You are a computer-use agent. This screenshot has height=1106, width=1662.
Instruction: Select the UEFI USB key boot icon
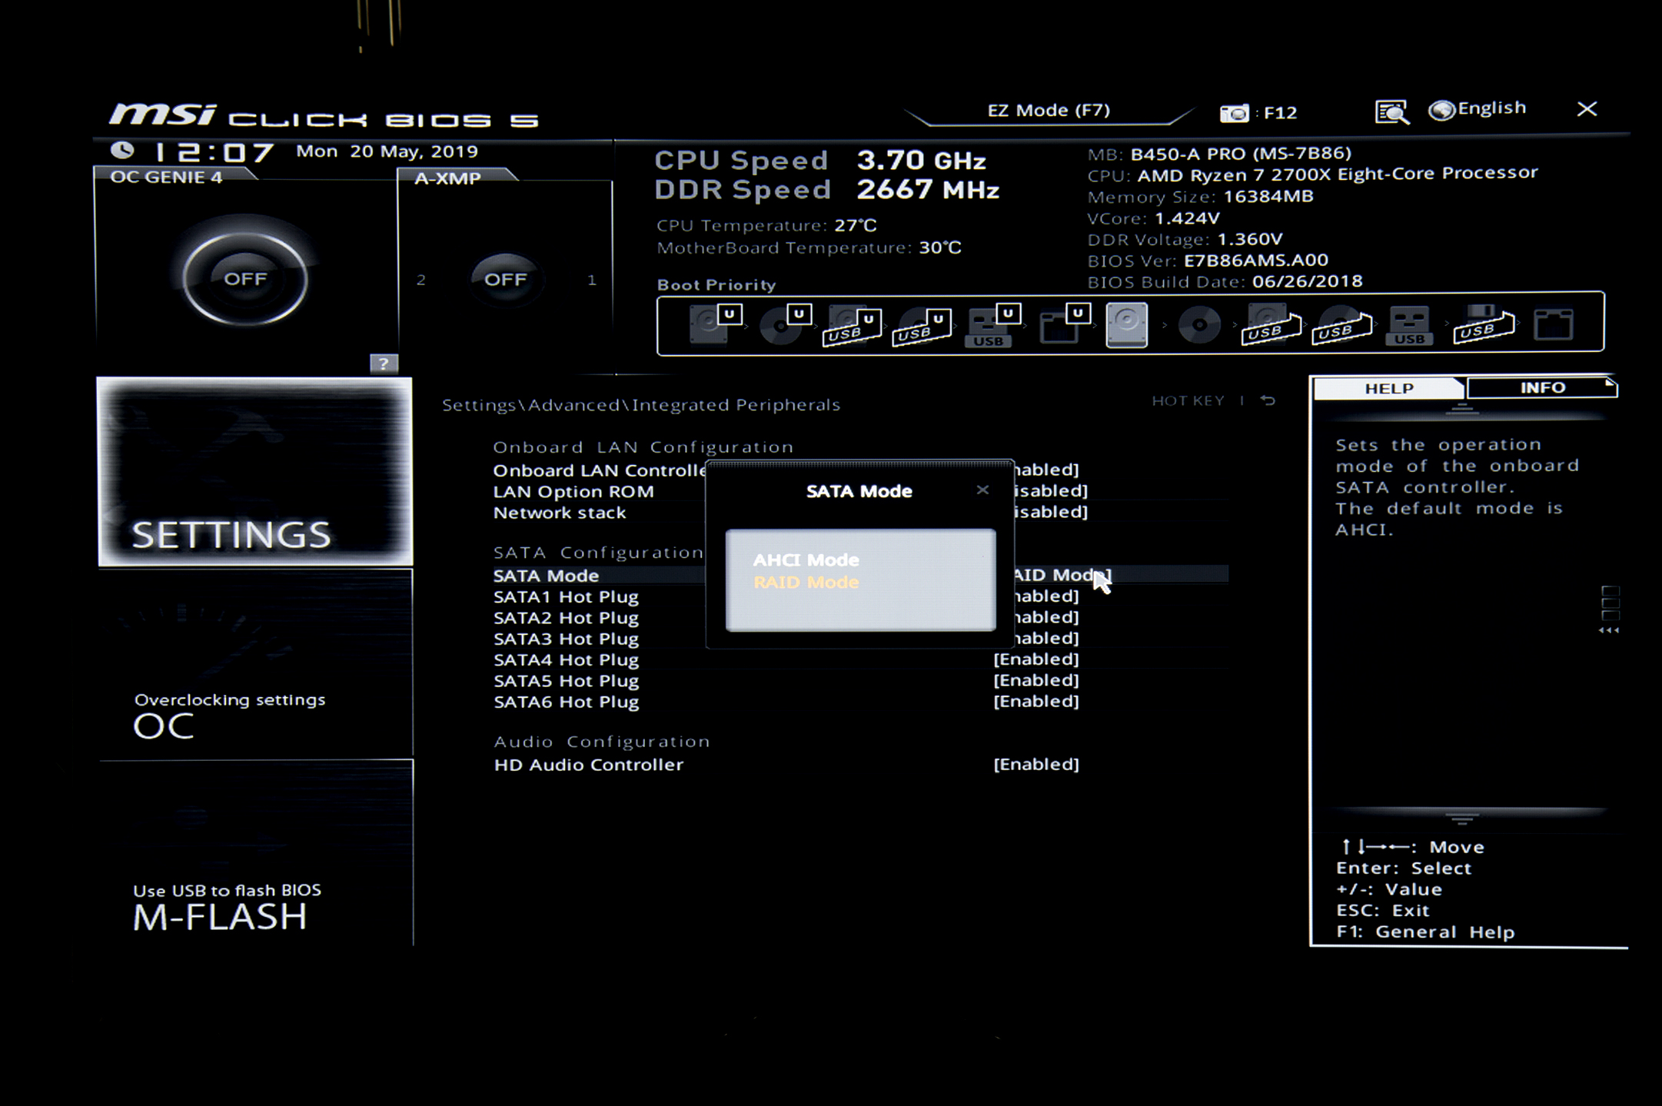click(x=993, y=326)
